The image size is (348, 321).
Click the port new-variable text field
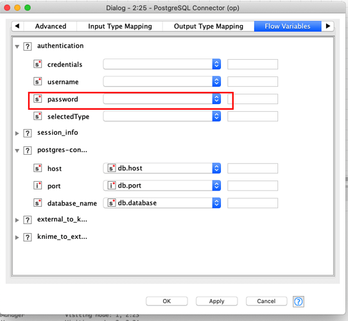[252, 186]
